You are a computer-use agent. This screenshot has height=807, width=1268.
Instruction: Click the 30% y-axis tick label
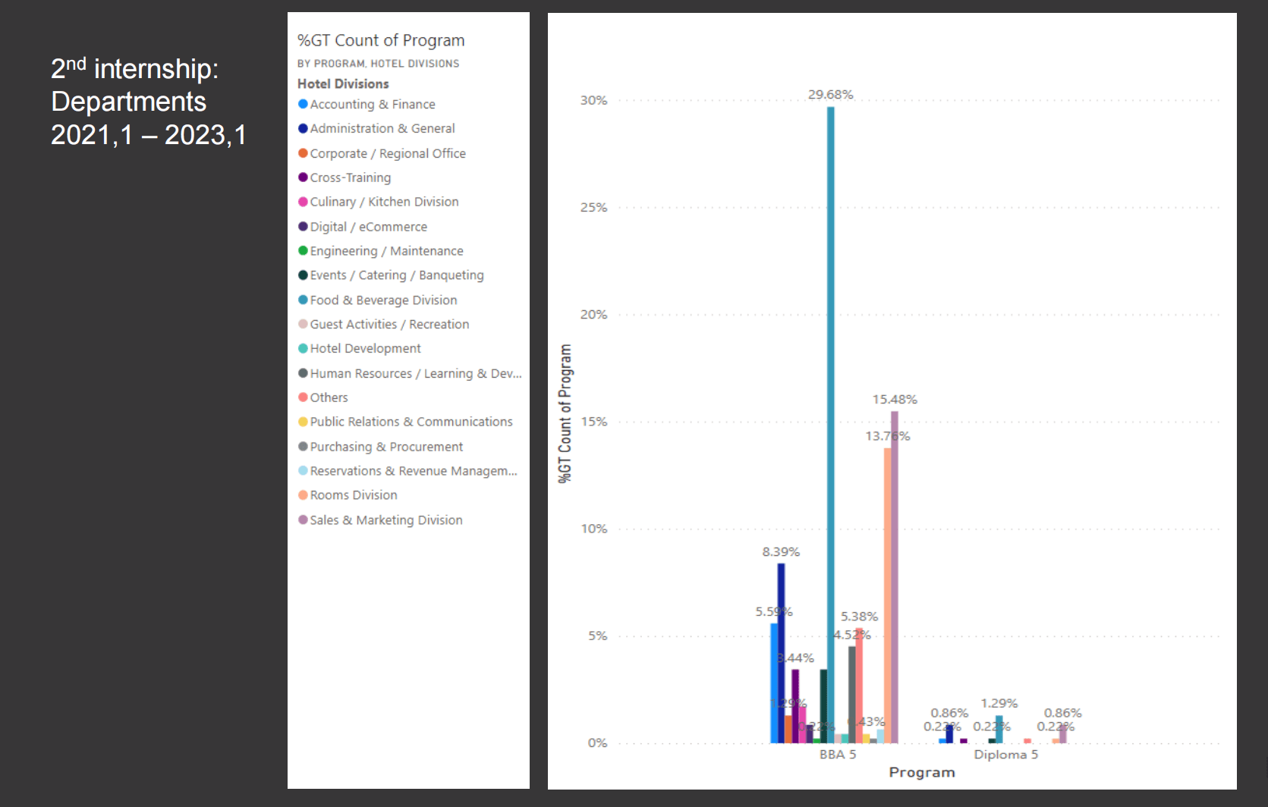[x=594, y=100]
